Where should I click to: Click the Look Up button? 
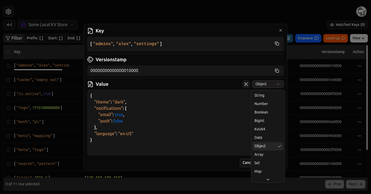335,38
